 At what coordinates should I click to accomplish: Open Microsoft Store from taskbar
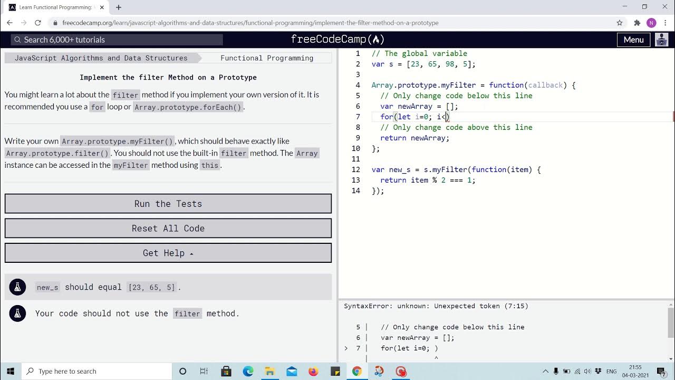226,371
